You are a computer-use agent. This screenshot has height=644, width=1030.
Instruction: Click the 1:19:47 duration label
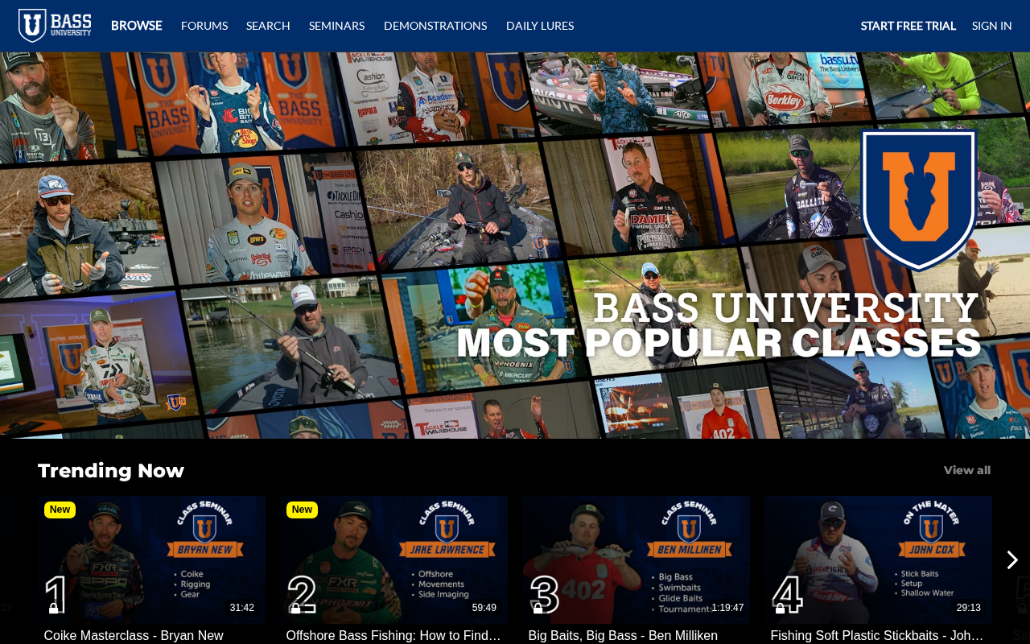pos(727,608)
